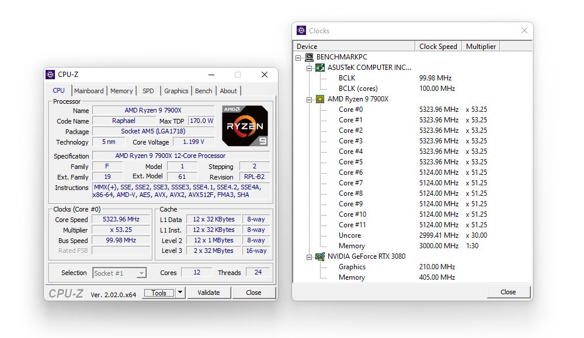The image size is (584, 338).
Task: Switch to the Graphics tab in CPU-Z
Action: [176, 91]
